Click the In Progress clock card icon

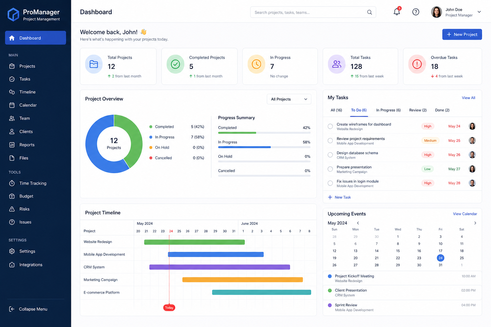(256, 64)
